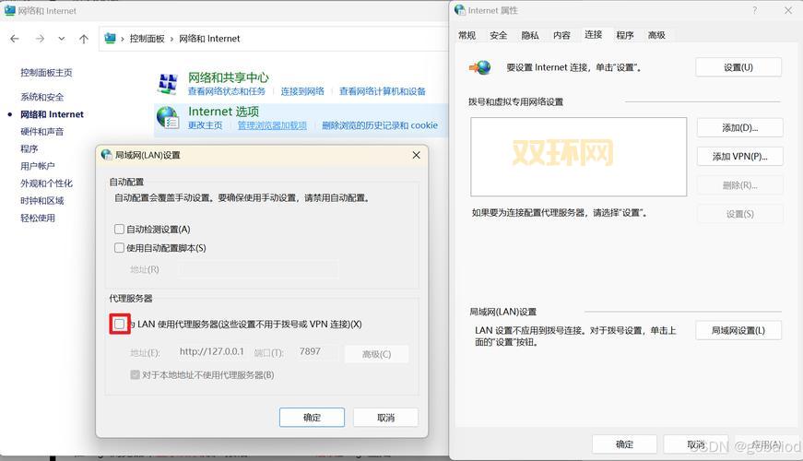The height and width of the screenshot is (461, 803).
Task: Switch to the 隐私 tab
Action: 530,35
